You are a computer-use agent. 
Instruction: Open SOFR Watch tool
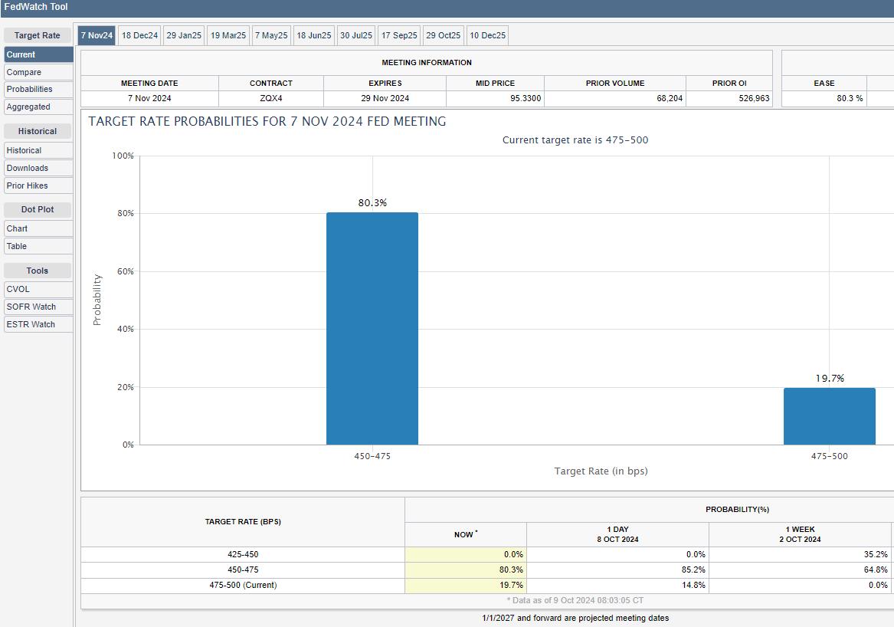tap(38, 307)
